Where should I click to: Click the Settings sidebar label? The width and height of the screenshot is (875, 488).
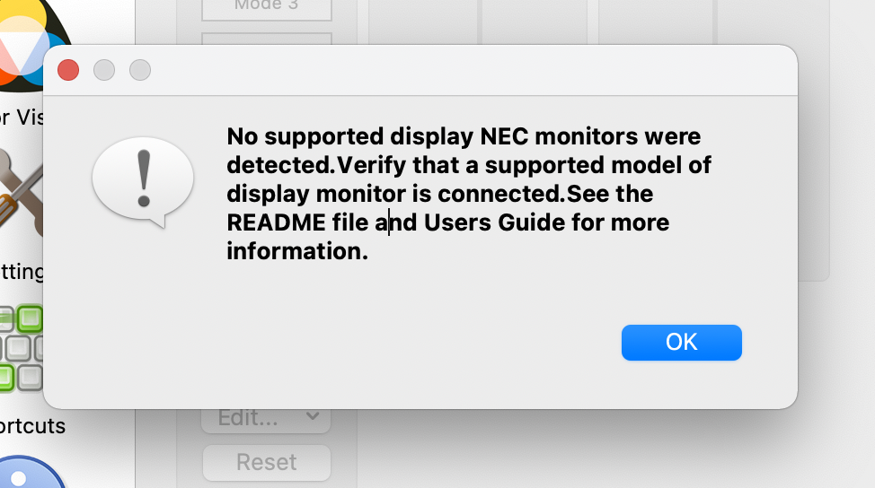(x=22, y=271)
